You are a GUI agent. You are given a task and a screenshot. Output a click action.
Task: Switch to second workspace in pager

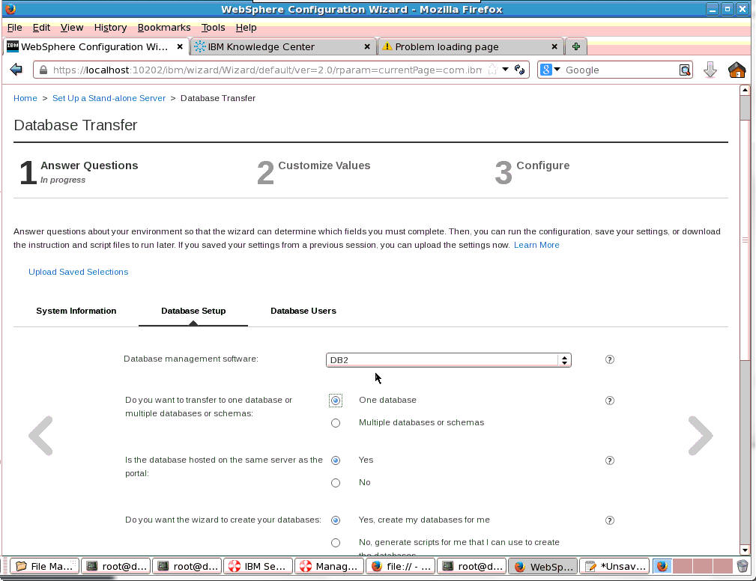[x=683, y=566]
